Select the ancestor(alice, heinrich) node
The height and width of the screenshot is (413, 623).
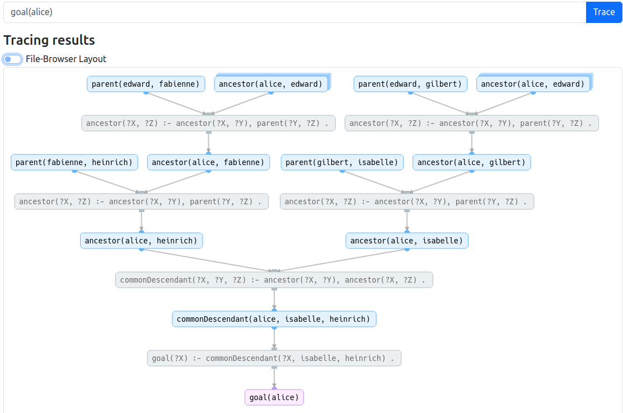tap(142, 241)
